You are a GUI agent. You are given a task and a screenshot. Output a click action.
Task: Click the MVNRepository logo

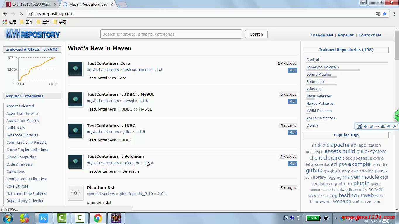point(33,34)
